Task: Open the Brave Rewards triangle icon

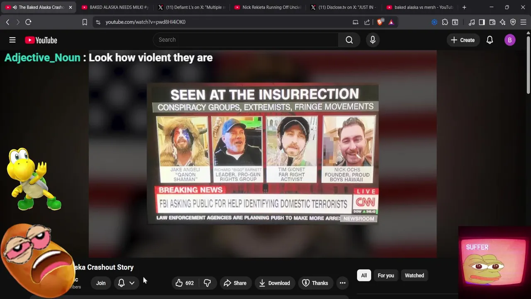Action: [391, 22]
